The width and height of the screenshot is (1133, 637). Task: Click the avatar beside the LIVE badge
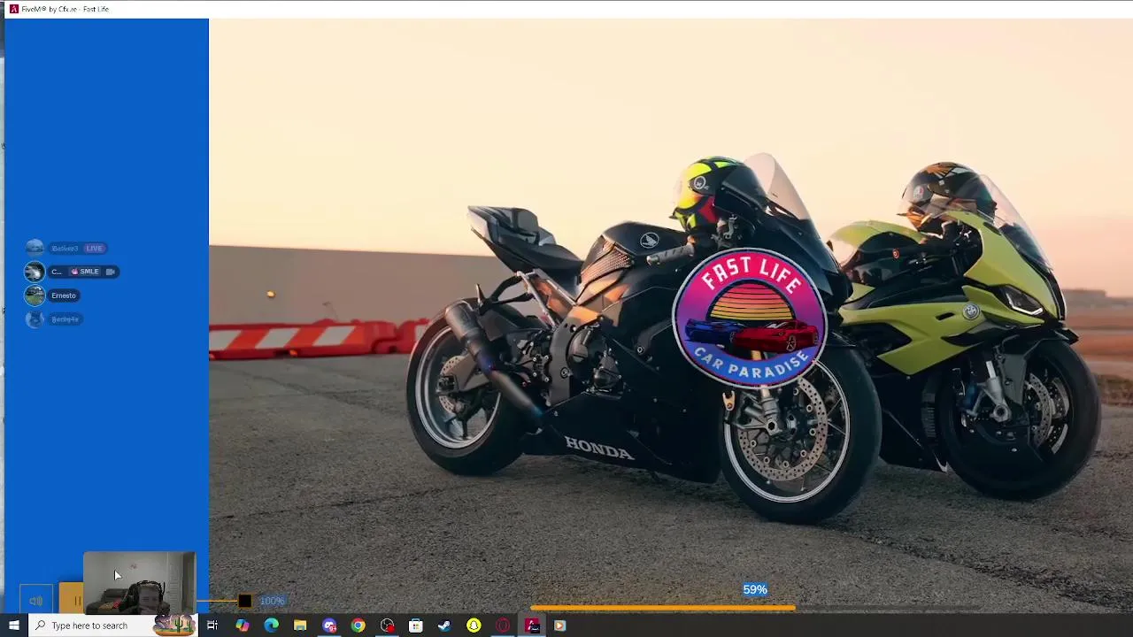(x=35, y=249)
